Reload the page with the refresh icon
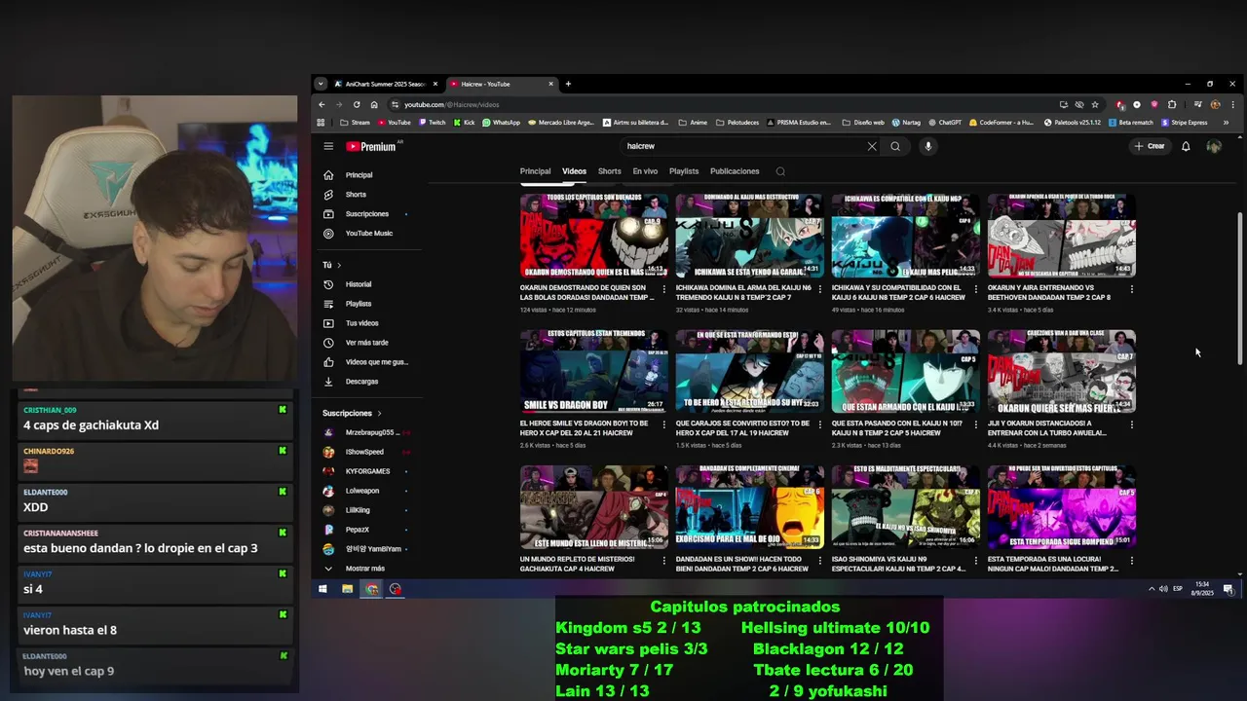This screenshot has width=1247, height=701. 357,104
